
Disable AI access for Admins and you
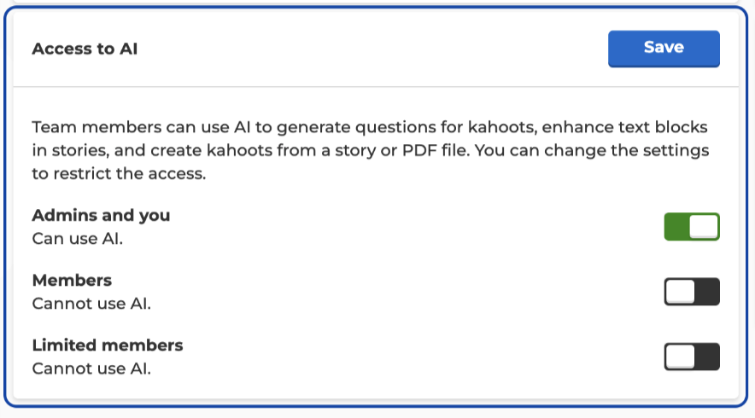pos(692,227)
